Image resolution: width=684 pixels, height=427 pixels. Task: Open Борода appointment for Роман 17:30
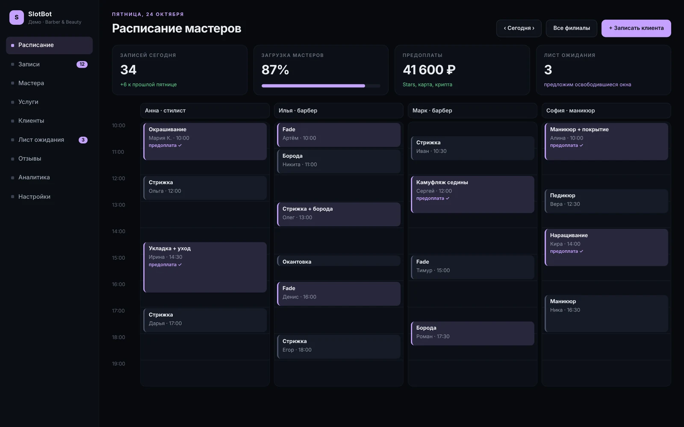pos(472,333)
